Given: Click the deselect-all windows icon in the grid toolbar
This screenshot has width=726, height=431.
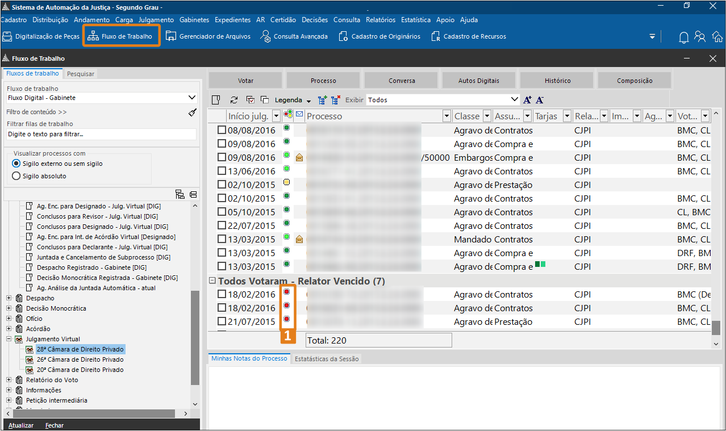Looking at the screenshot, I should point(264,100).
